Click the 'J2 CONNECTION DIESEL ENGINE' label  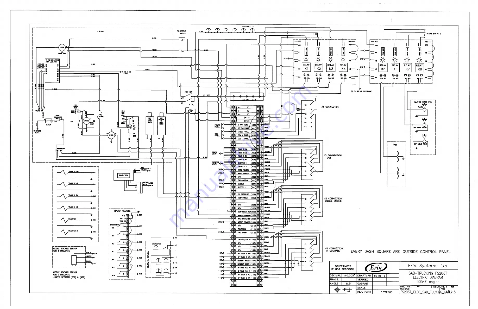tap(333, 200)
